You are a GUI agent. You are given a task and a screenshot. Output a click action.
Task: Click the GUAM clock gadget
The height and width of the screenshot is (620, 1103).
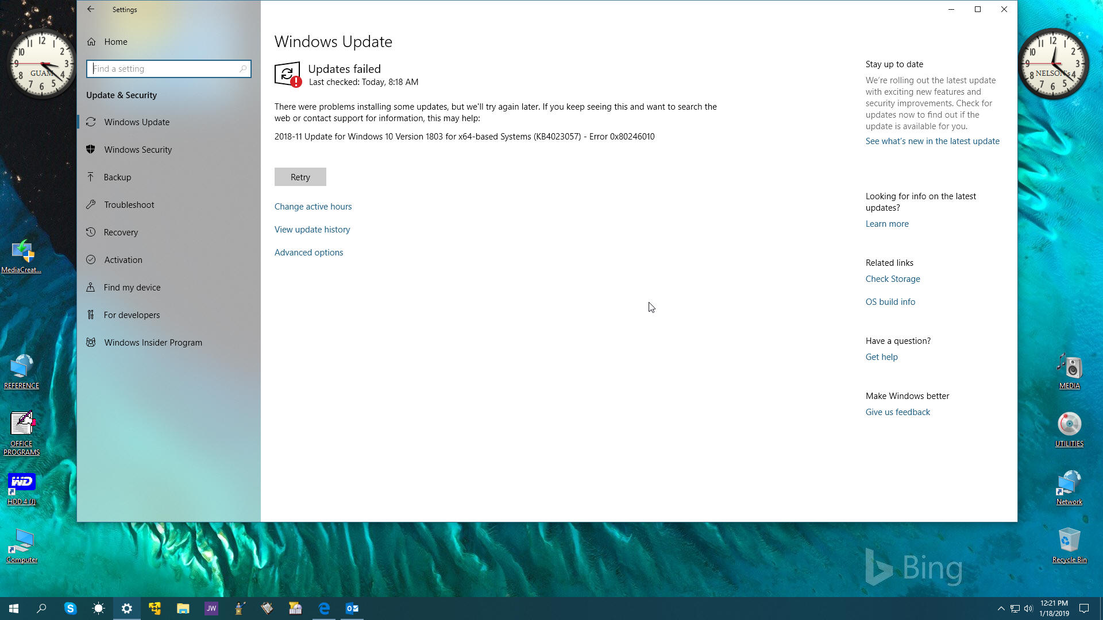tap(41, 63)
